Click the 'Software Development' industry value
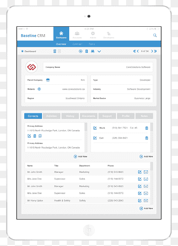 click(x=138, y=89)
